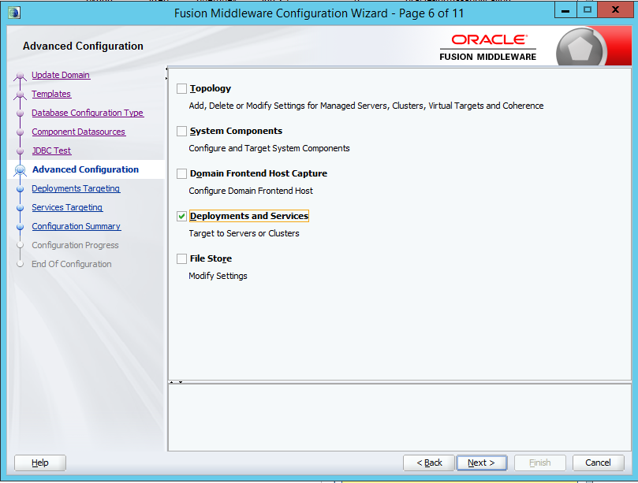638x483 pixels.
Task: Click inside the empty message pane
Action: pos(400,417)
